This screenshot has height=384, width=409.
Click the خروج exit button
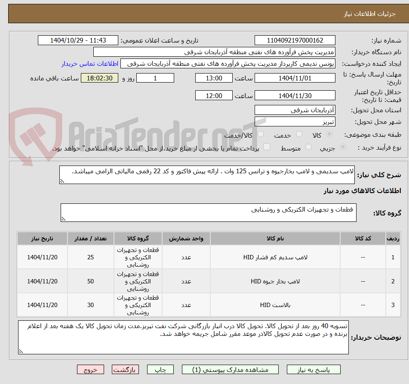point(90,370)
